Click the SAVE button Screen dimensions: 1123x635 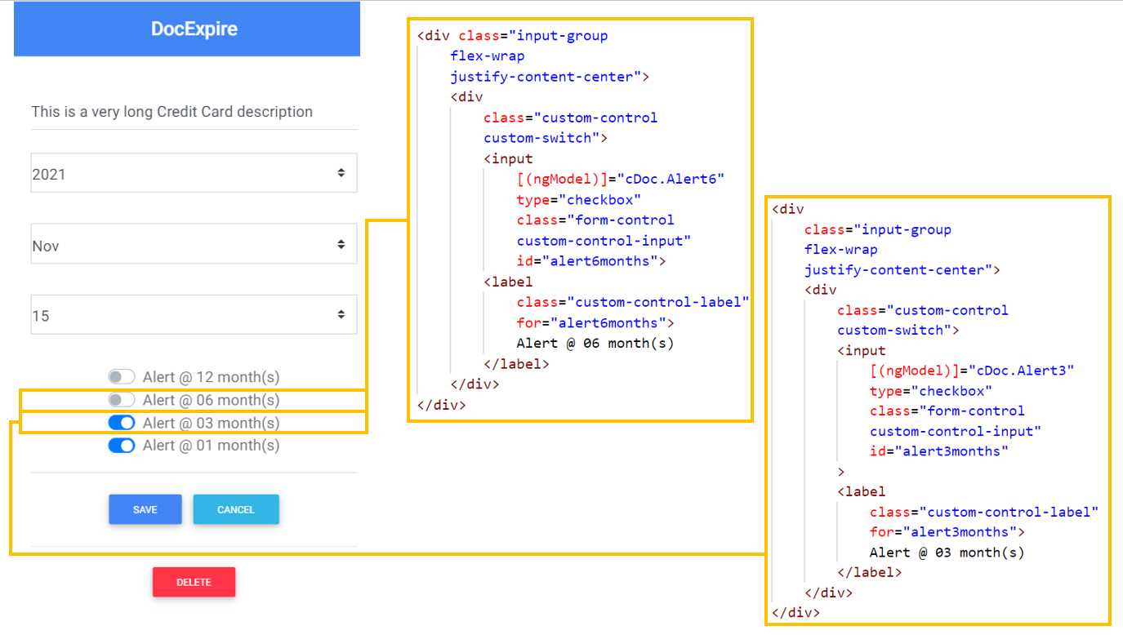tap(145, 509)
